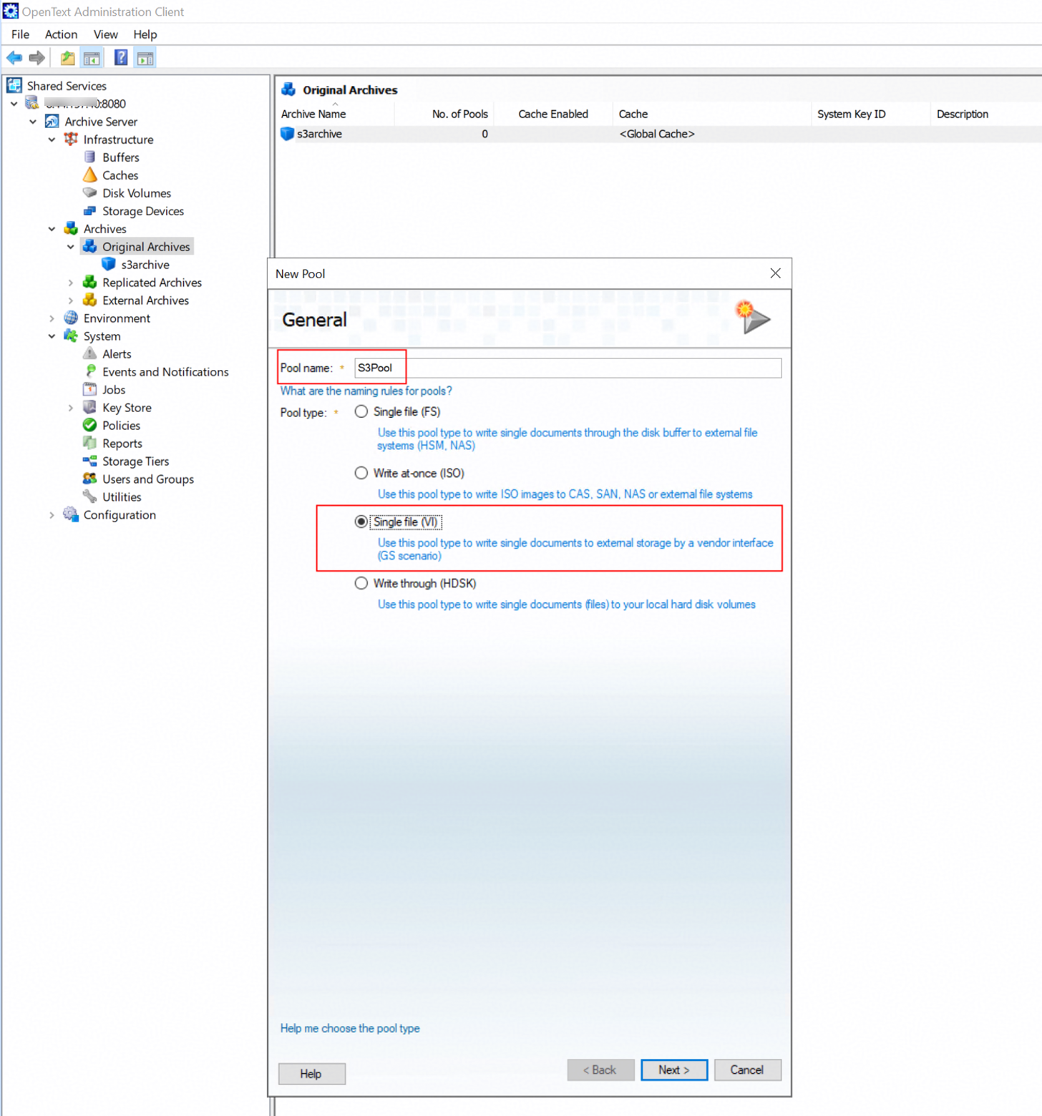Select the Storage Devices icon
This screenshot has width=1042, height=1116.
pyautogui.click(x=89, y=211)
